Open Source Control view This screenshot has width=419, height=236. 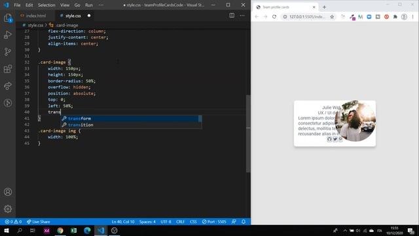(8, 52)
